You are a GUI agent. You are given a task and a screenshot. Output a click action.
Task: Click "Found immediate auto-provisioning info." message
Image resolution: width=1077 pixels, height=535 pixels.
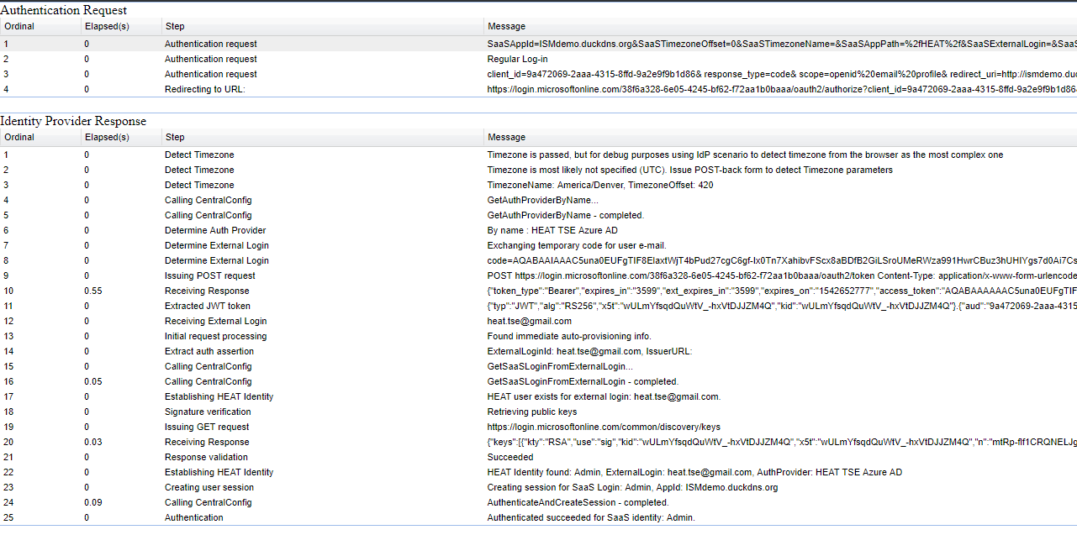click(x=569, y=336)
